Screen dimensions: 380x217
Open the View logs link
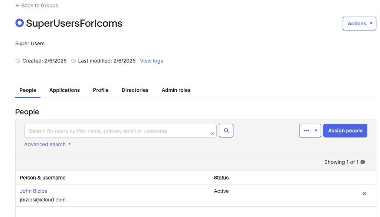151,61
